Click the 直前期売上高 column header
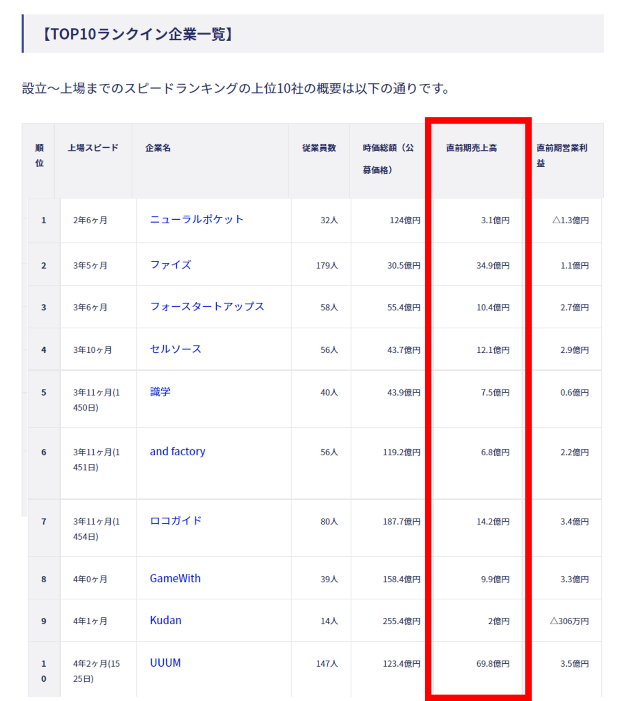The height and width of the screenshot is (701, 643). (x=471, y=148)
